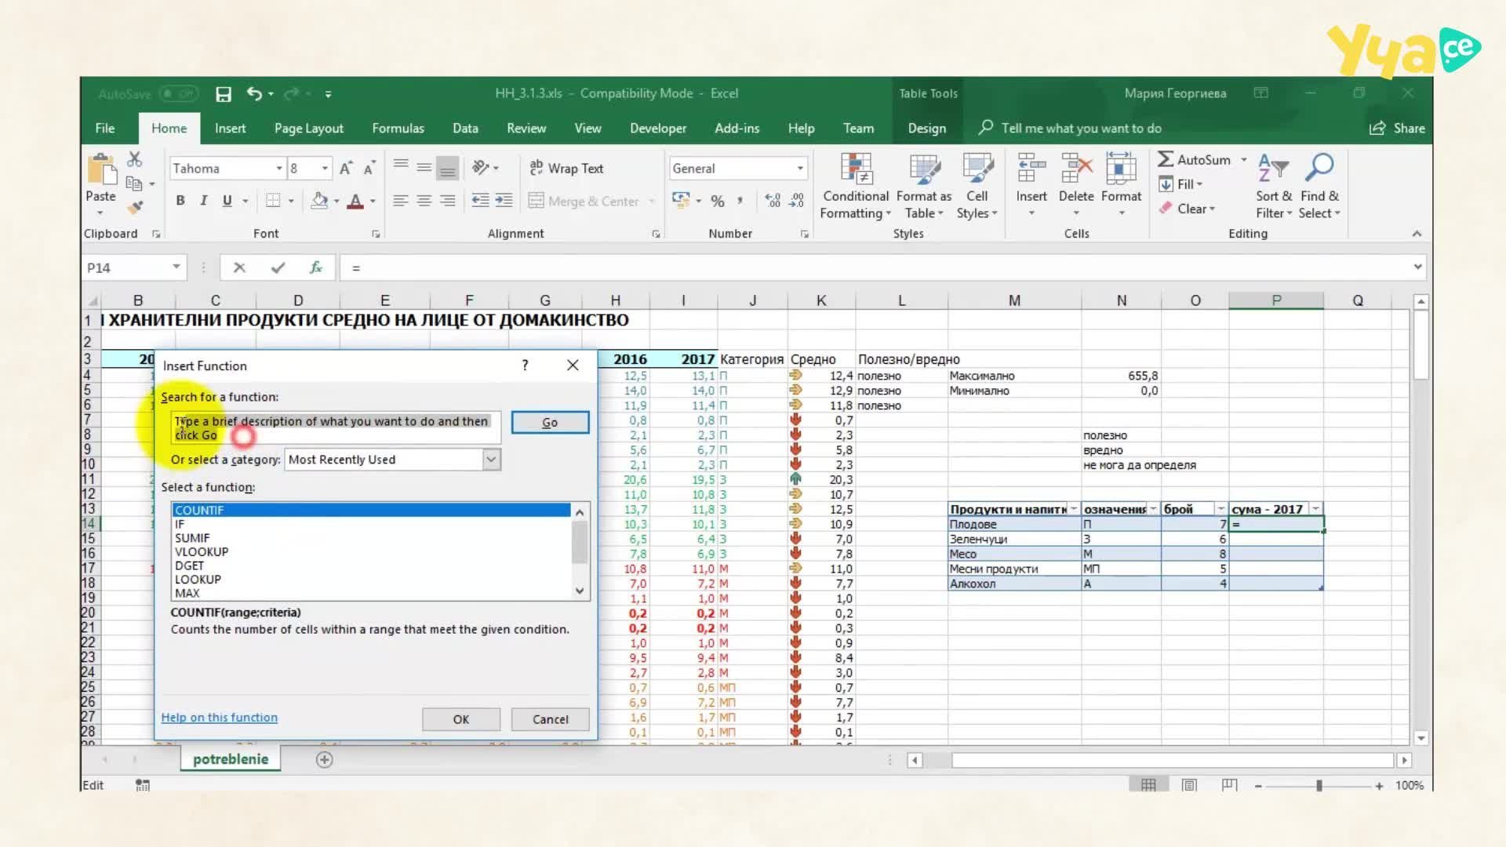This screenshot has height=847, width=1506.
Task: Click the zoom slider handle
Action: (x=1319, y=785)
